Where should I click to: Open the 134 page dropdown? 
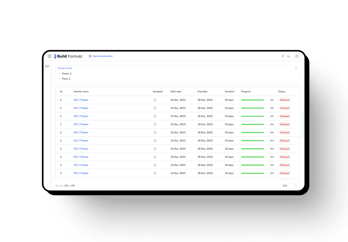(x=290, y=186)
